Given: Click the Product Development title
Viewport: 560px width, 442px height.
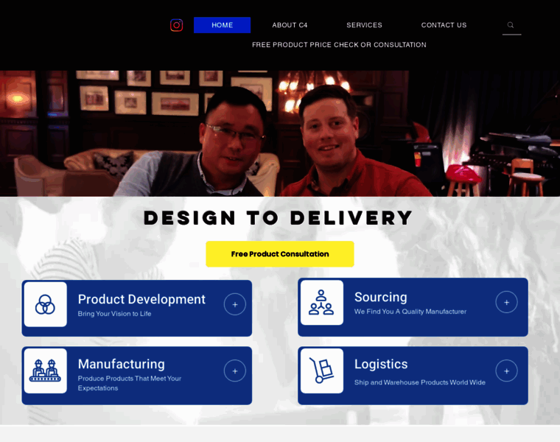Looking at the screenshot, I should click(141, 299).
